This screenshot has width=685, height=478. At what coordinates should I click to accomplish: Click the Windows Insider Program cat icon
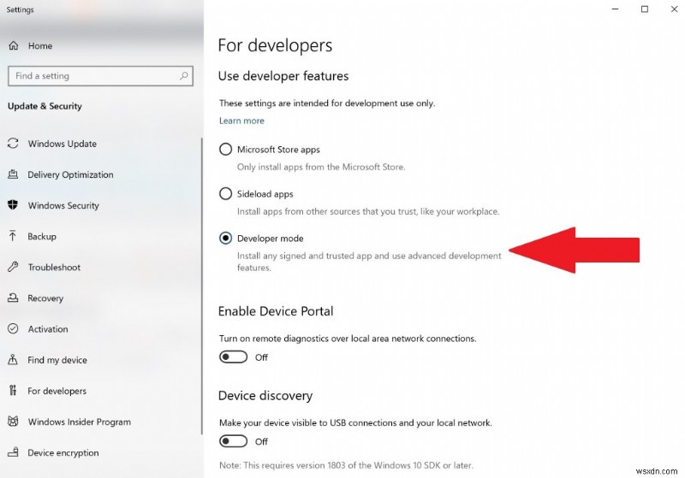point(13,422)
